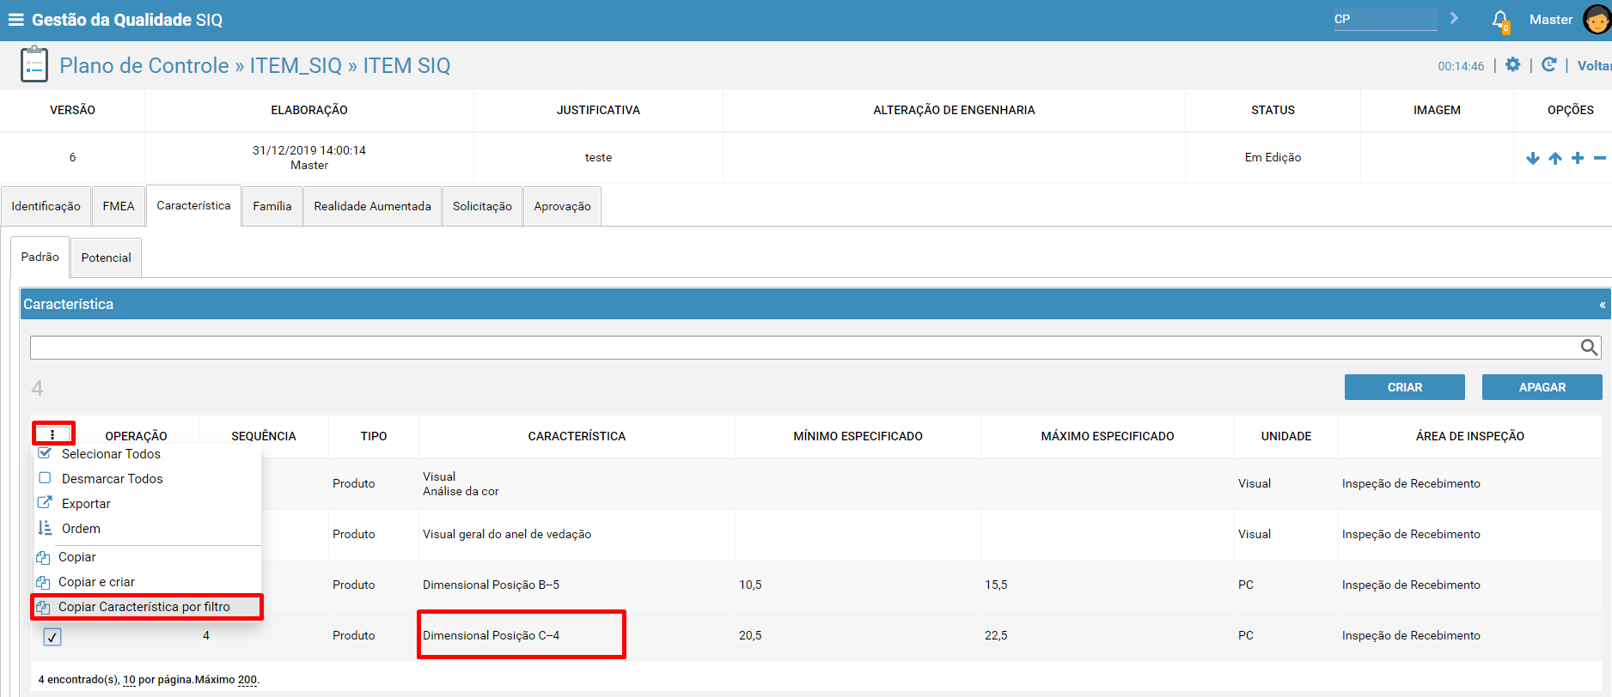Click the Voltar link
The image size is (1612, 697).
click(1594, 66)
